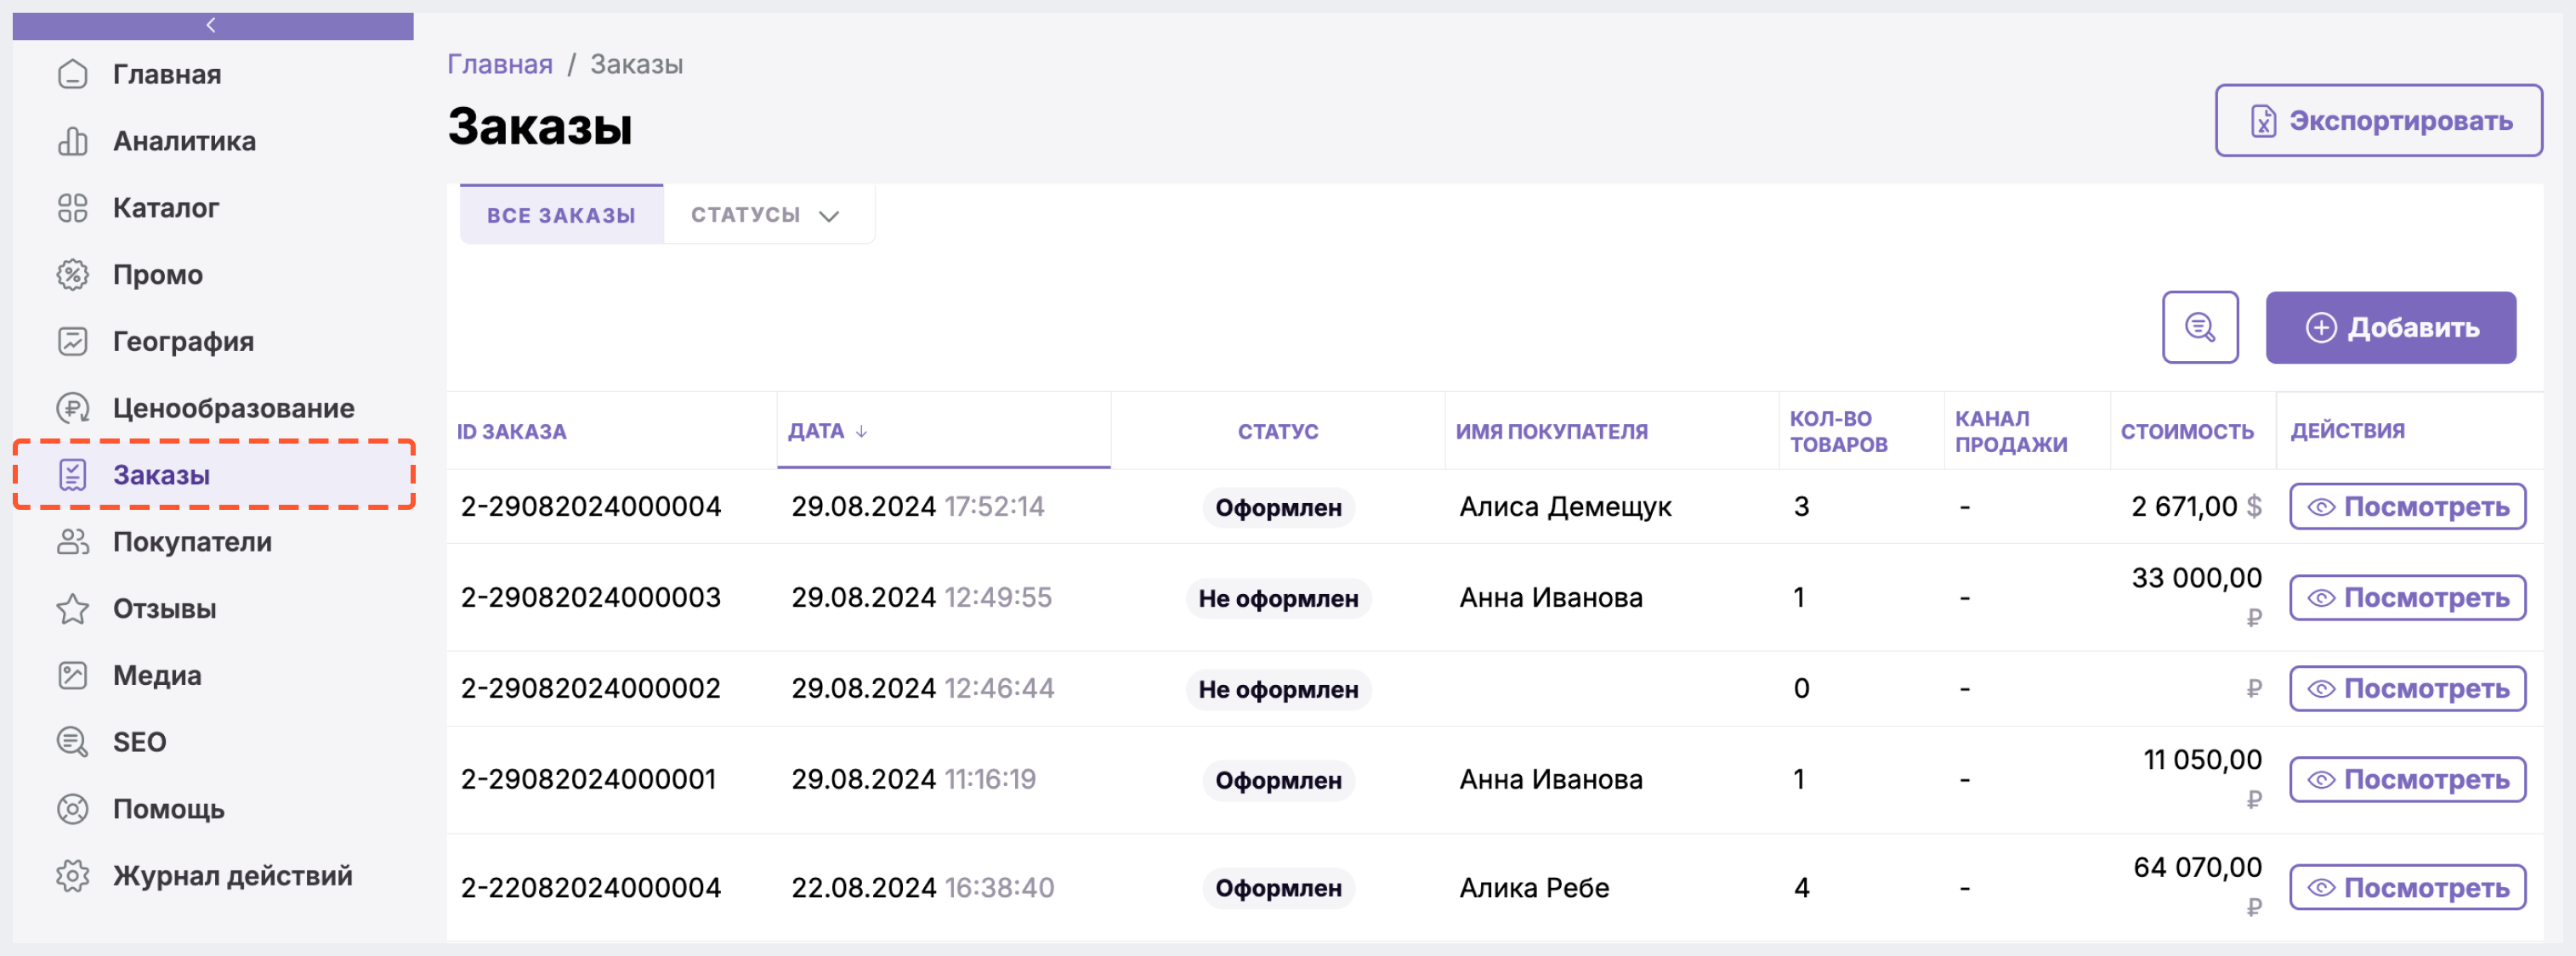Screen dimensions: 2576x956
Task: Open Медиа section label
Action: [x=157, y=675]
